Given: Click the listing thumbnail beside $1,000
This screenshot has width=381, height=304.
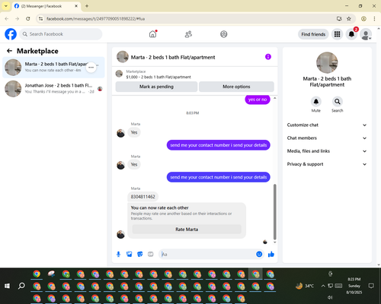Looking at the screenshot, I should click(x=119, y=74).
